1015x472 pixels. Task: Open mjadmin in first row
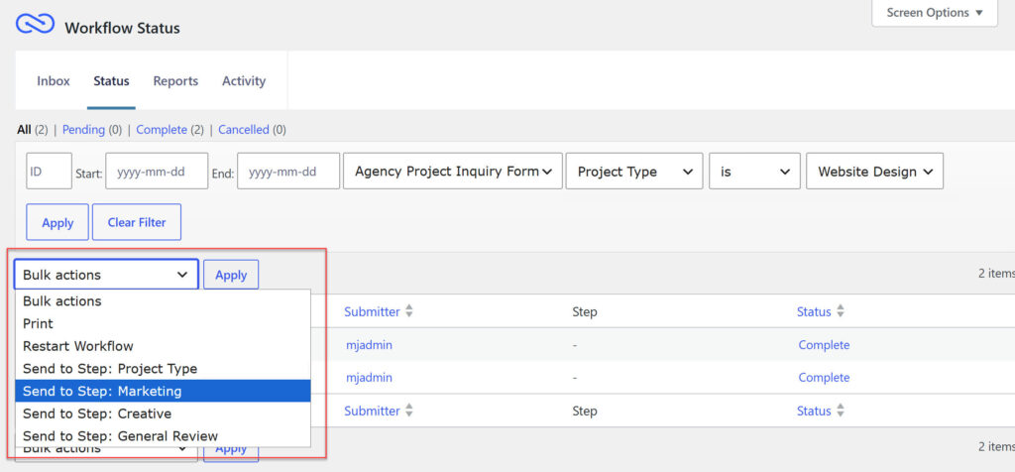click(x=369, y=345)
